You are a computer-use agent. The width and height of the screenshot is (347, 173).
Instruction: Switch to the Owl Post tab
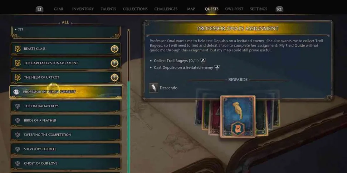point(234,9)
